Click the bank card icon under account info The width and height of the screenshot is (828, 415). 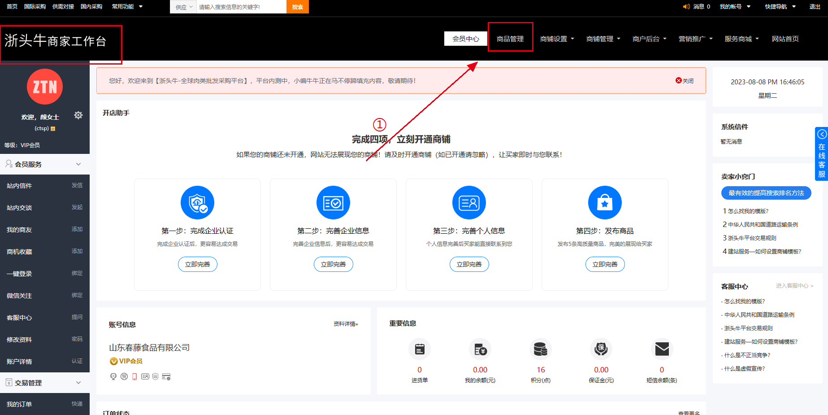coord(166,376)
